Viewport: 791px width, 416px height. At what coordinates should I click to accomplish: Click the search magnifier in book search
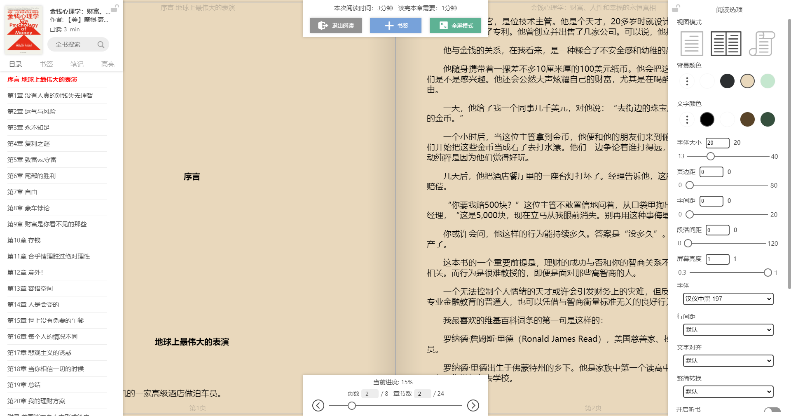(x=101, y=45)
